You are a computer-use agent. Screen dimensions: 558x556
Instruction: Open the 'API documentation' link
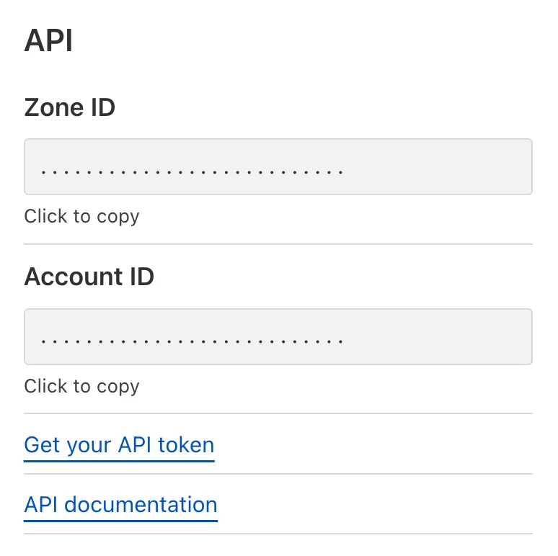(120, 505)
